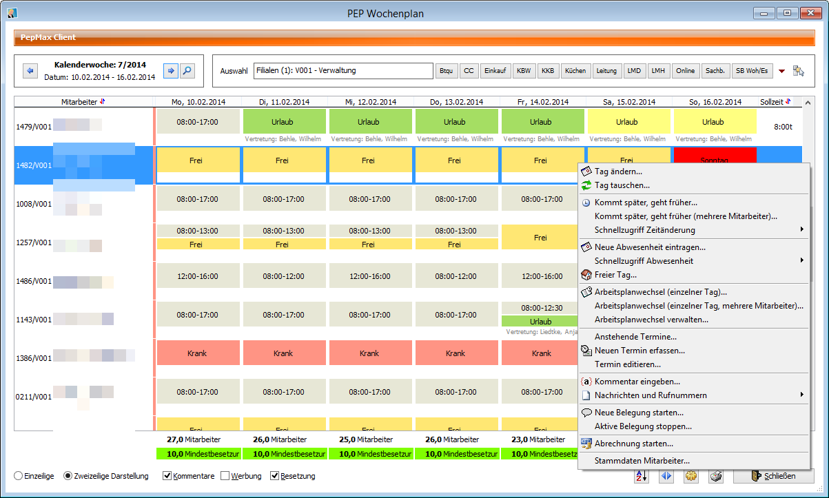Click the selection picker icon beside filters
The width and height of the screenshot is (829, 498).
(799, 71)
